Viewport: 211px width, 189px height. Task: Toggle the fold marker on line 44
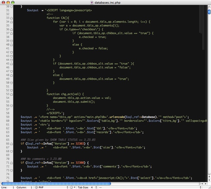coord(12,60)
